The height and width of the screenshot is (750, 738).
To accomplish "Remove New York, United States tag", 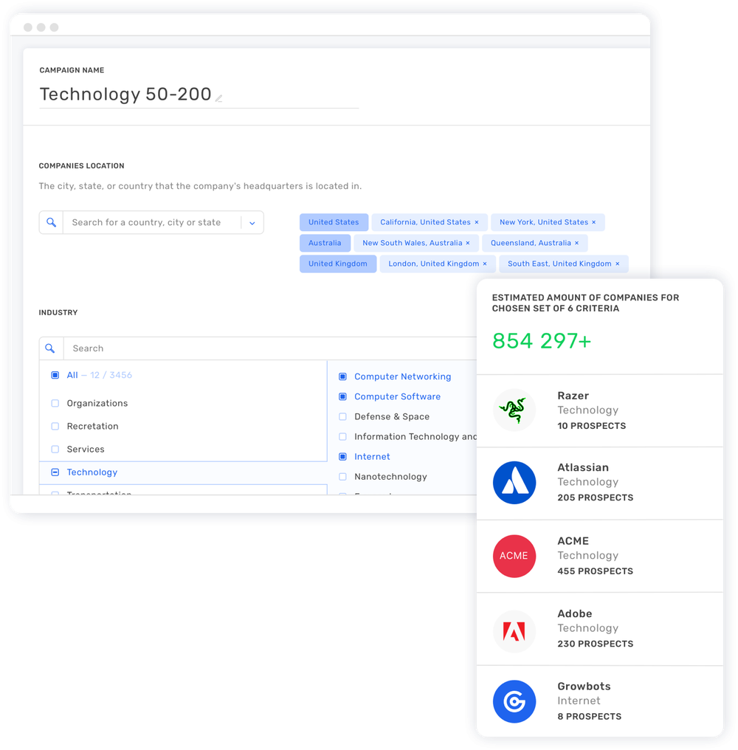I will point(593,222).
